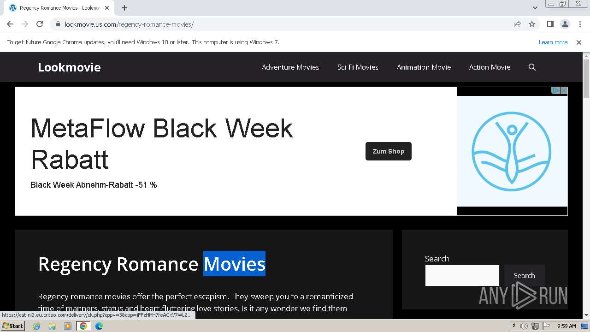Open Action Movie menu item
The width and height of the screenshot is (590, 332).
(x=490, y=67)
